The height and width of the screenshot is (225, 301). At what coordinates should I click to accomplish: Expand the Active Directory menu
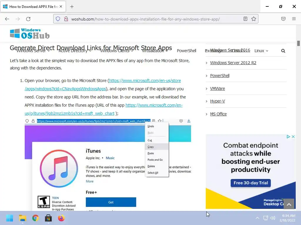[x=75, y=51]
